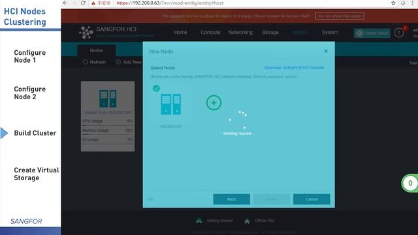Open the alert notification icon
Screen dimensions: 418x235
399,33
